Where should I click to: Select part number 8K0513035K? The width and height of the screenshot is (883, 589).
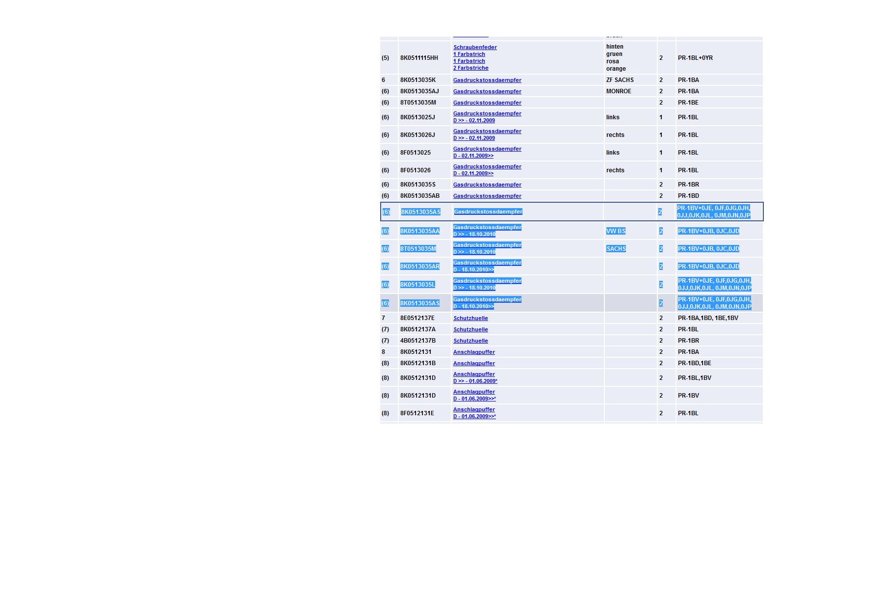click(x=417, y=80)
